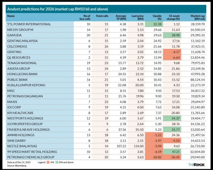The width and height of the screenshot is (213, 170).
Task: Click the Market cap column header
Action: [197, 17]
